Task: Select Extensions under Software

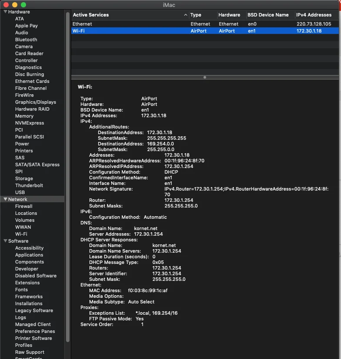Action: (27, 283)
